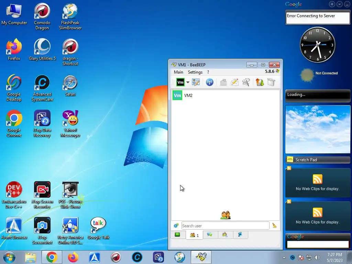Click the Not Connected weather gadget
The height and width of the screenshot is (264, 352).
[319, 75]
